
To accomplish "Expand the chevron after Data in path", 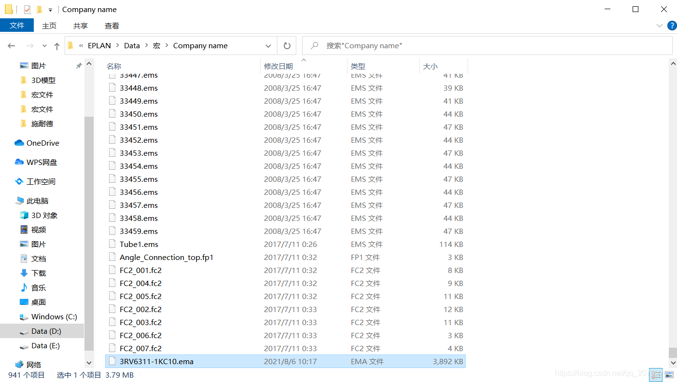I will [x=146, y=46].
